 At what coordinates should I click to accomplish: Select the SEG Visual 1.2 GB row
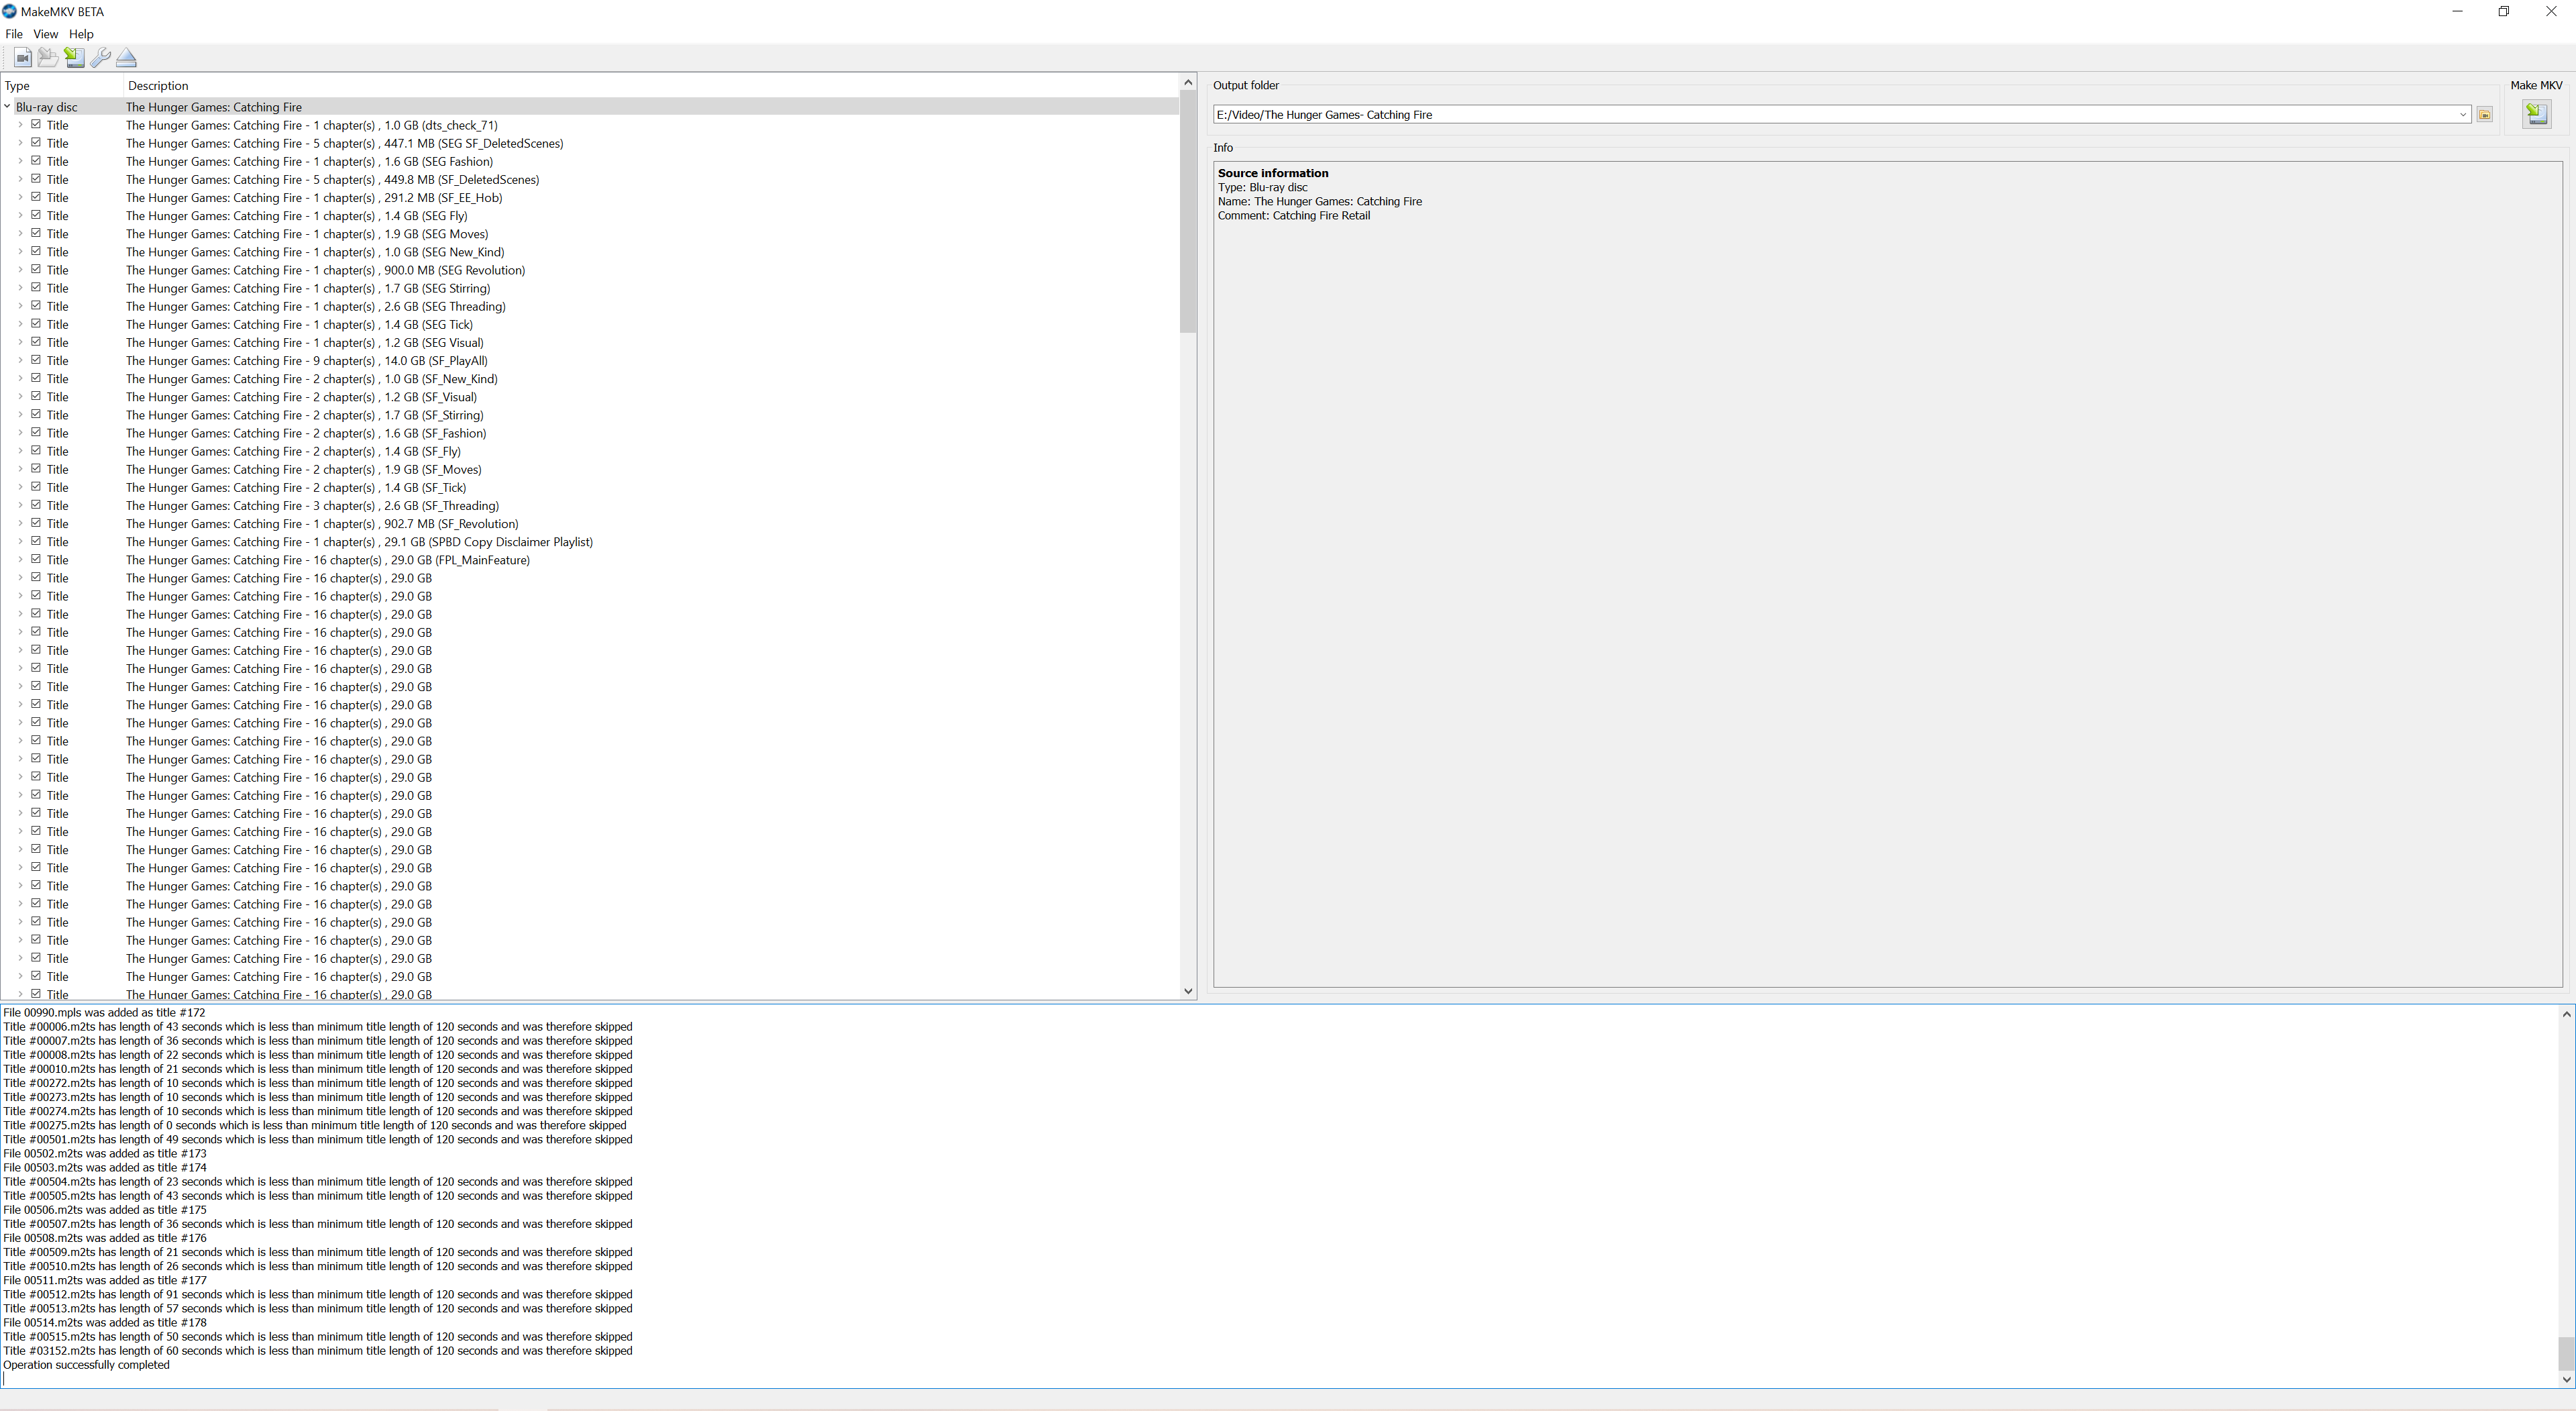tap(590, 342)
